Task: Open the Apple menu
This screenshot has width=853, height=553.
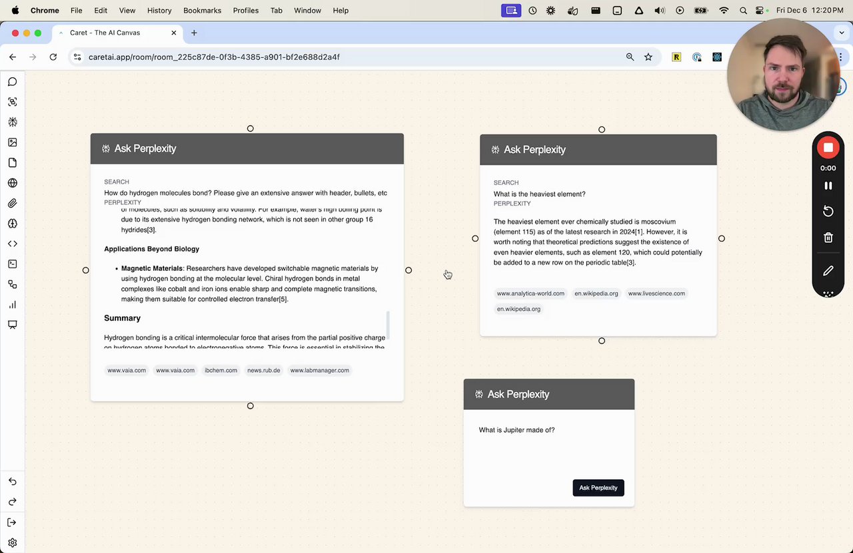Action: click(x=15, y=11)
